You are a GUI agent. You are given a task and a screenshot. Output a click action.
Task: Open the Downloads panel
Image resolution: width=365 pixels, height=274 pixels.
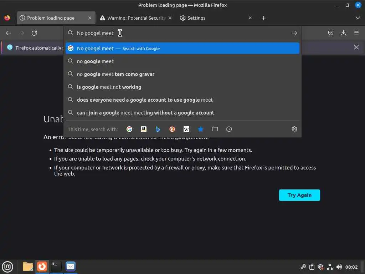coord(343,33)
